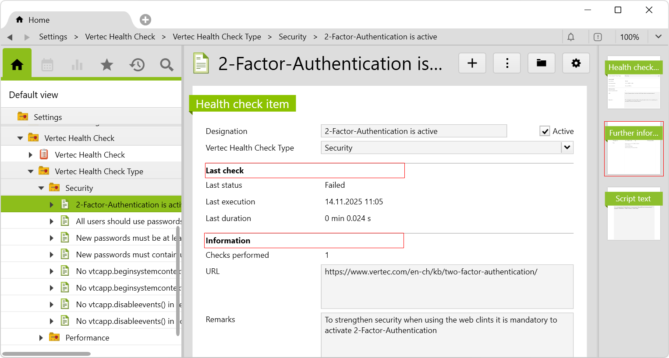Viewport: 669px width, 358px height.
Task: Expand the Performance tree folder
Action: click(41, 338)
